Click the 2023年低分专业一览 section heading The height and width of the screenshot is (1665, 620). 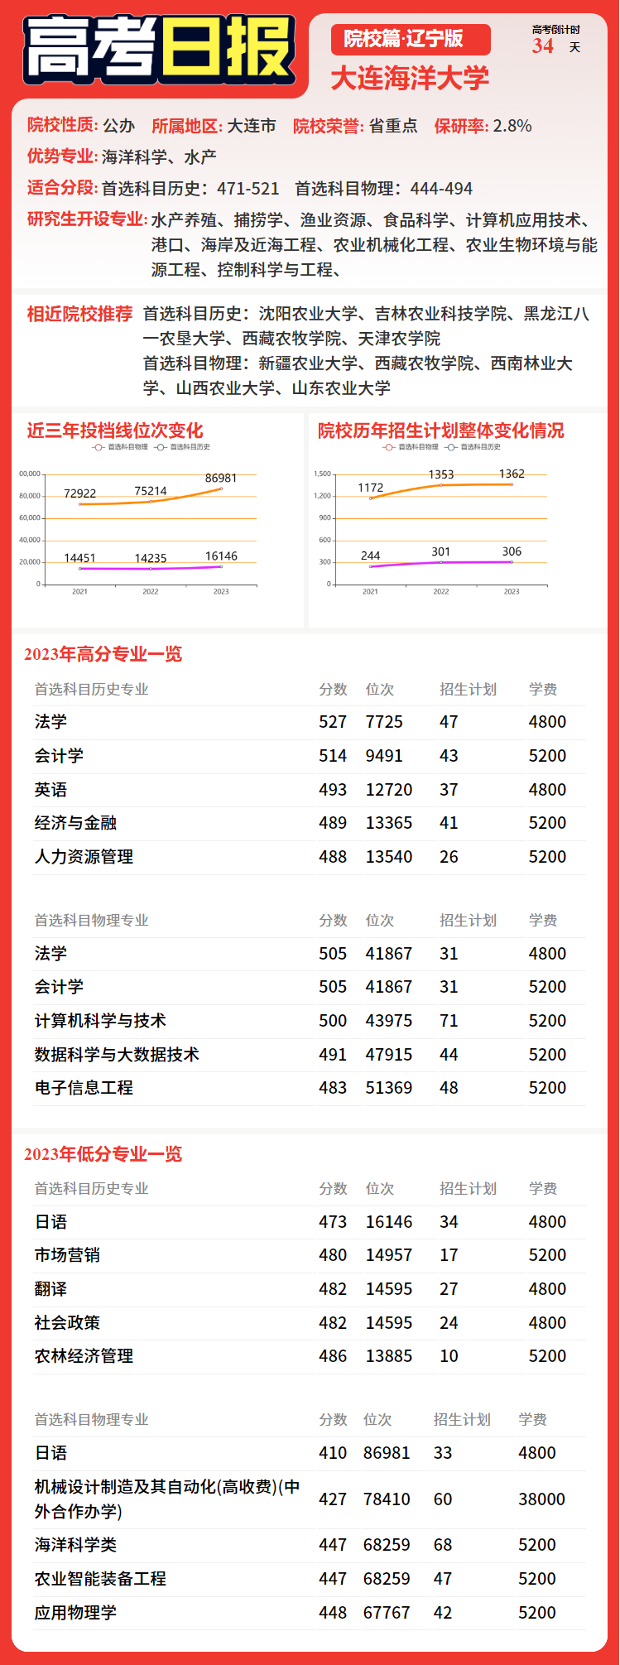tap(103, 1154)
